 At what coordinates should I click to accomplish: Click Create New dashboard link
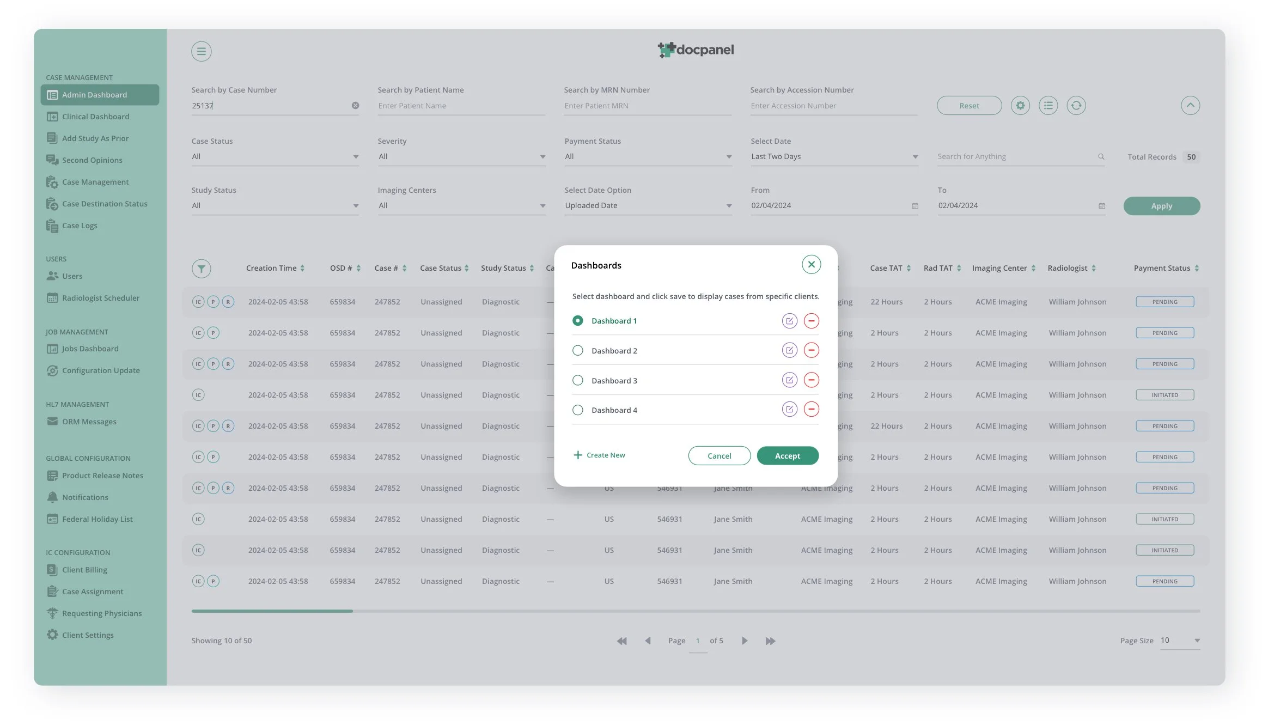tap(599, 455)
